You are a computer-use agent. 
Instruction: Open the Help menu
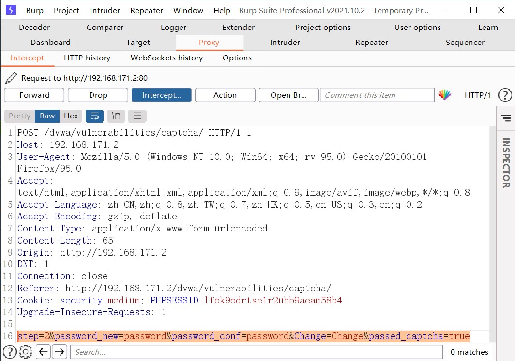point(222,10)
